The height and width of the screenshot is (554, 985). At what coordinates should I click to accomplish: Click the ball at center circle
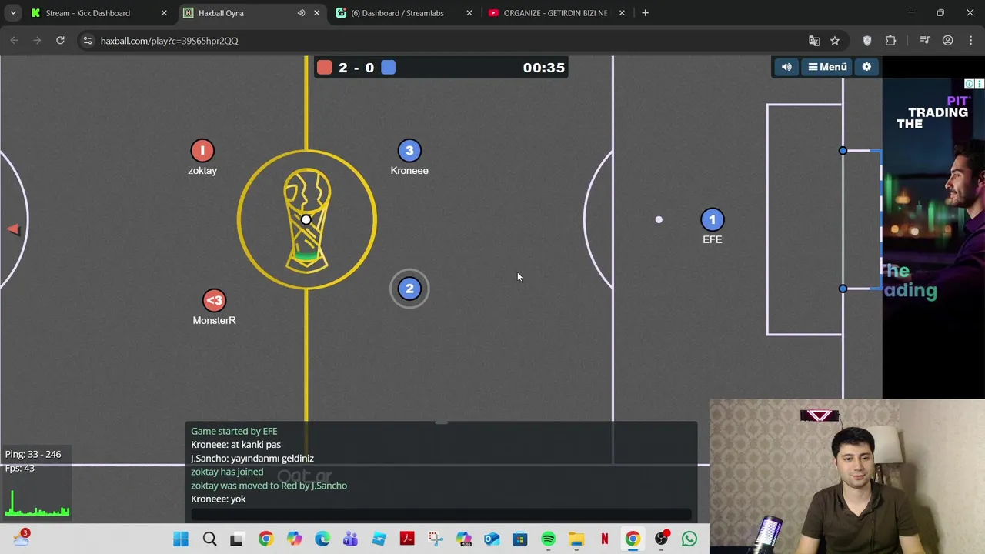306,220
